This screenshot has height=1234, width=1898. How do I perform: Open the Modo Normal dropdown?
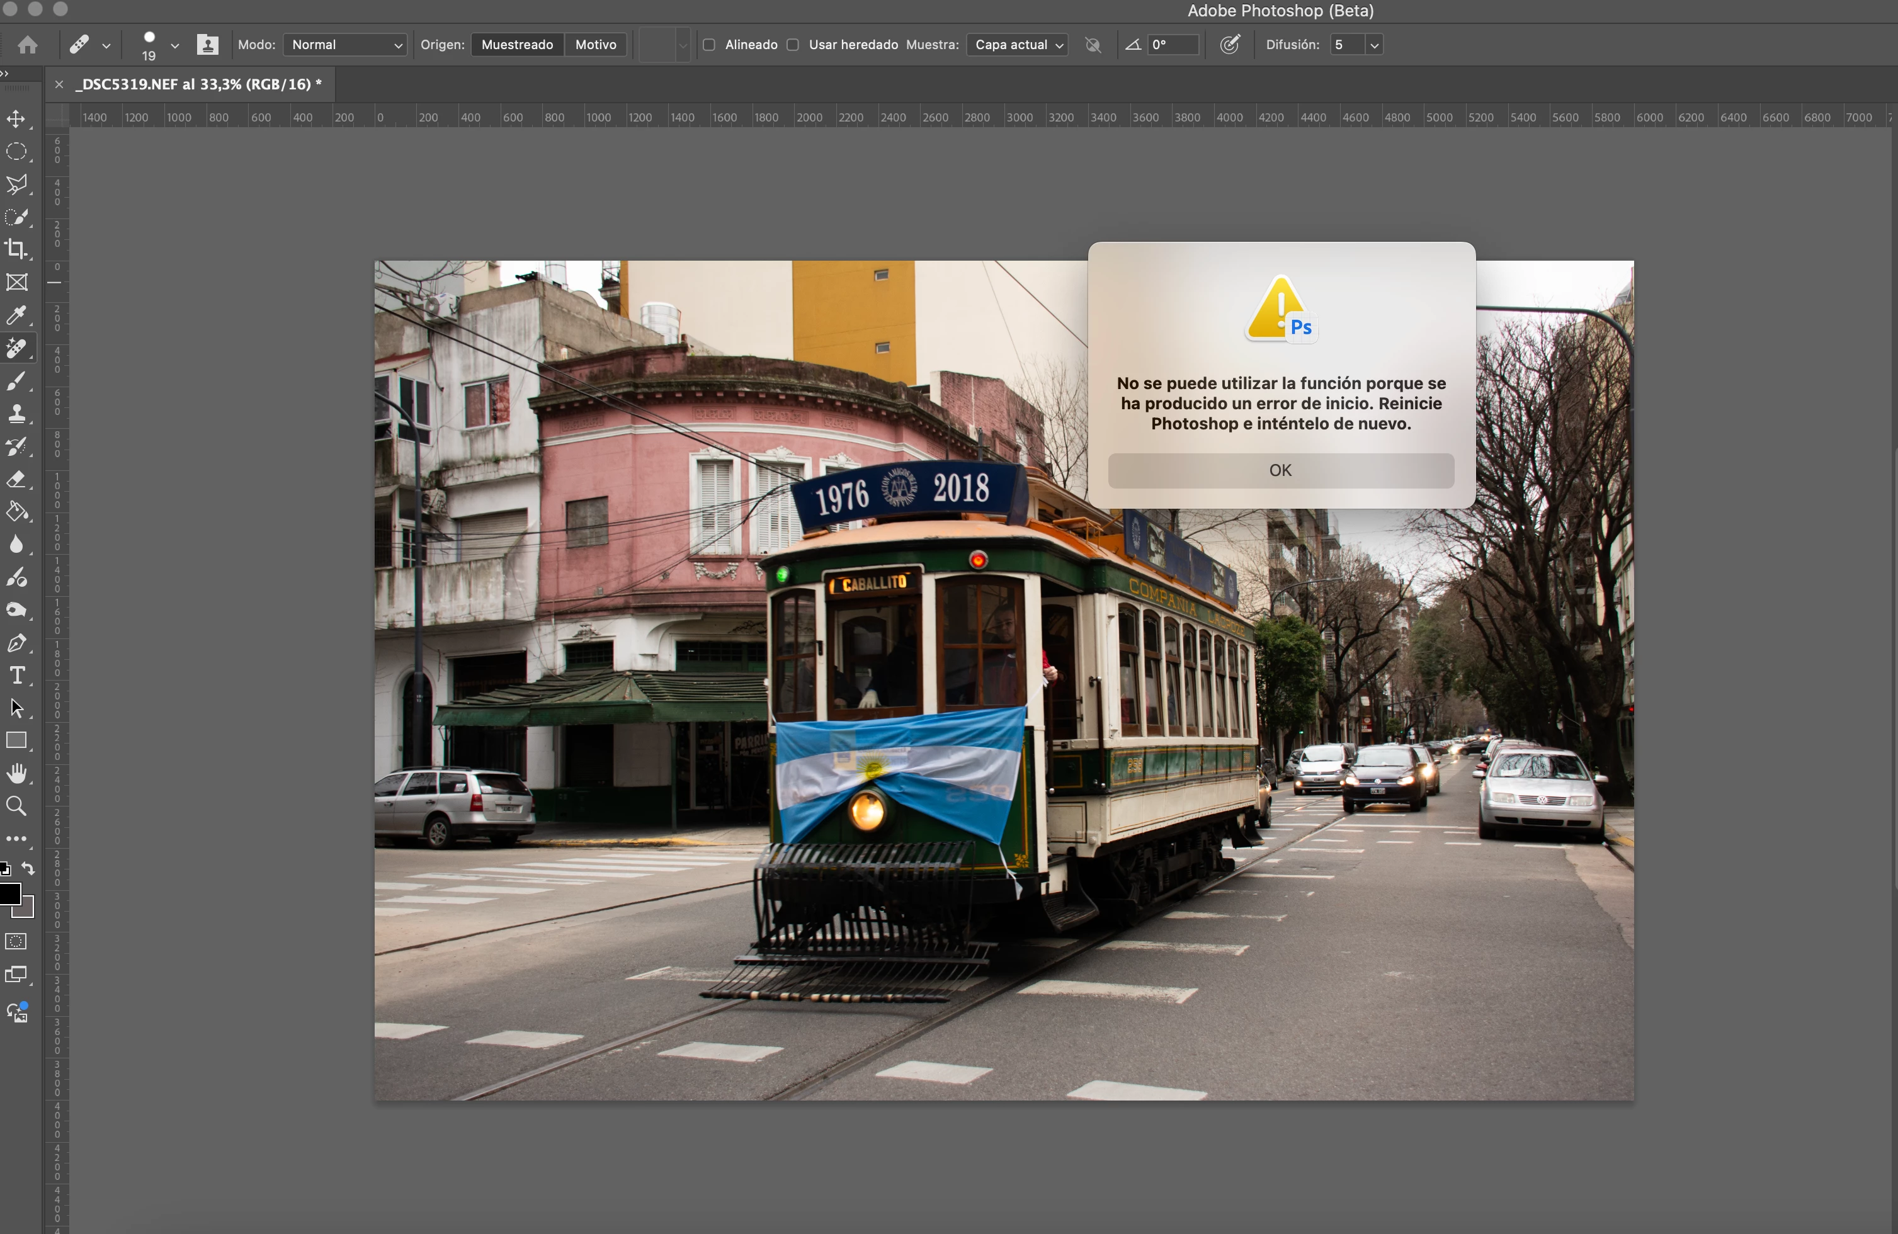[345, 45]
